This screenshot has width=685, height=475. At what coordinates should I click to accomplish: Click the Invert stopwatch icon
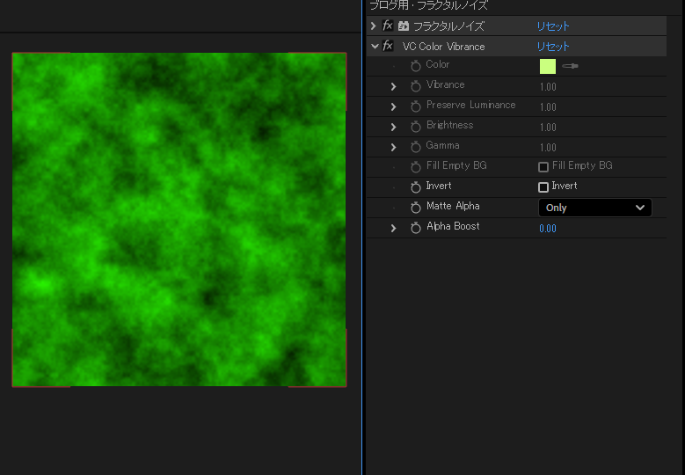416,187
